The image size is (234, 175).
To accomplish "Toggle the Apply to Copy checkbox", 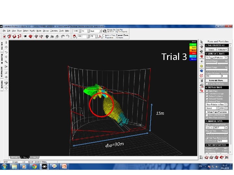I will [x=103, y=35].
